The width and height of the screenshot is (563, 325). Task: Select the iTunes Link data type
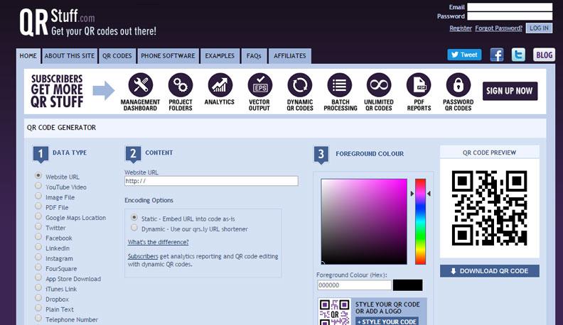click(38, 287)
